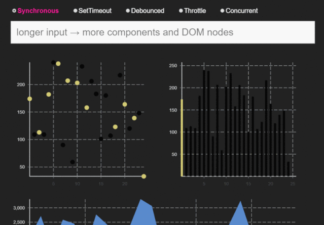The width and height of the screenshot is (324, 225).
Task: Enable the Concurrent mode
Action: tap(222, 11)
